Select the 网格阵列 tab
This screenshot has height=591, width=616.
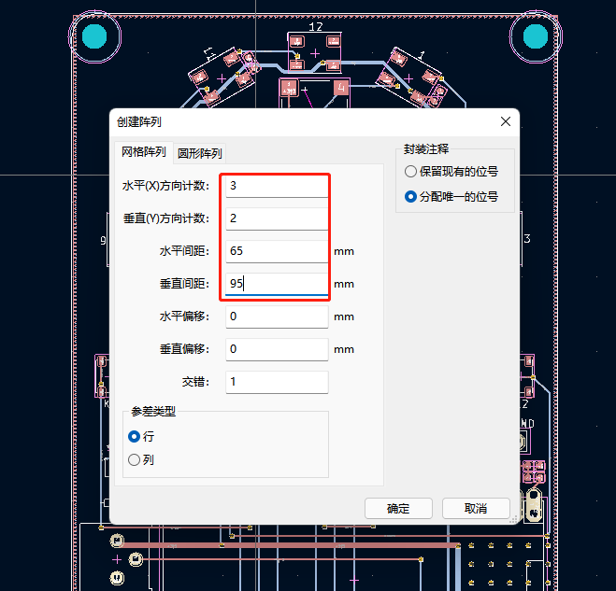click(x=144, y=152)
